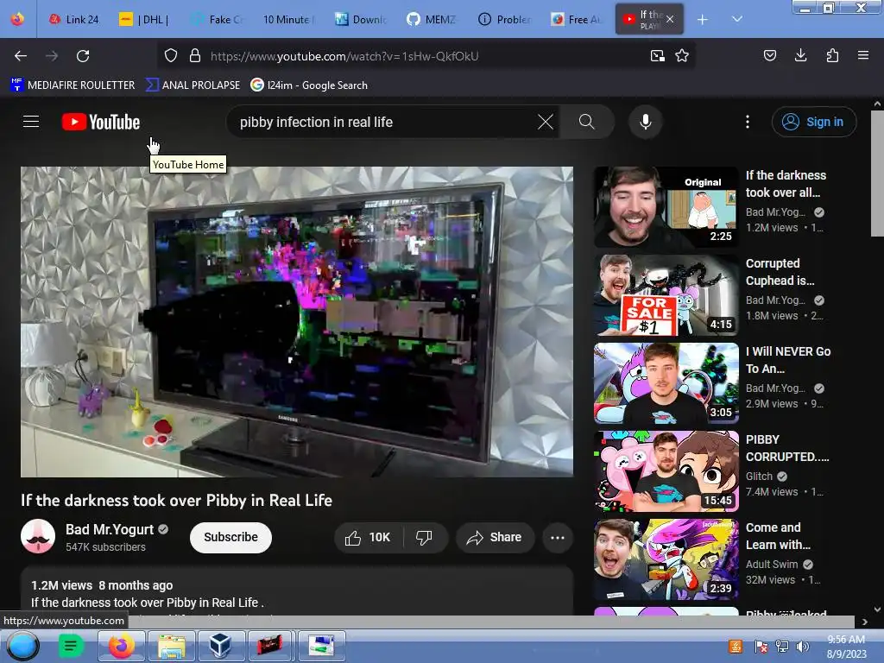Clear the search text with the X icon
Image resolution: width=884 pixels, height=663 pixels.
pyautogui.click(x=546, y=122)
